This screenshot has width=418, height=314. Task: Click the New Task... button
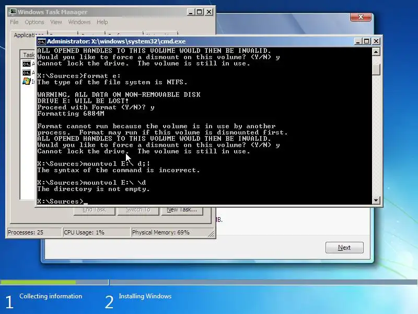pos(182,210)
